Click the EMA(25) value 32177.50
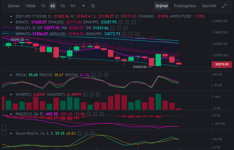This screenshot has width=234, height=150. 74,22
